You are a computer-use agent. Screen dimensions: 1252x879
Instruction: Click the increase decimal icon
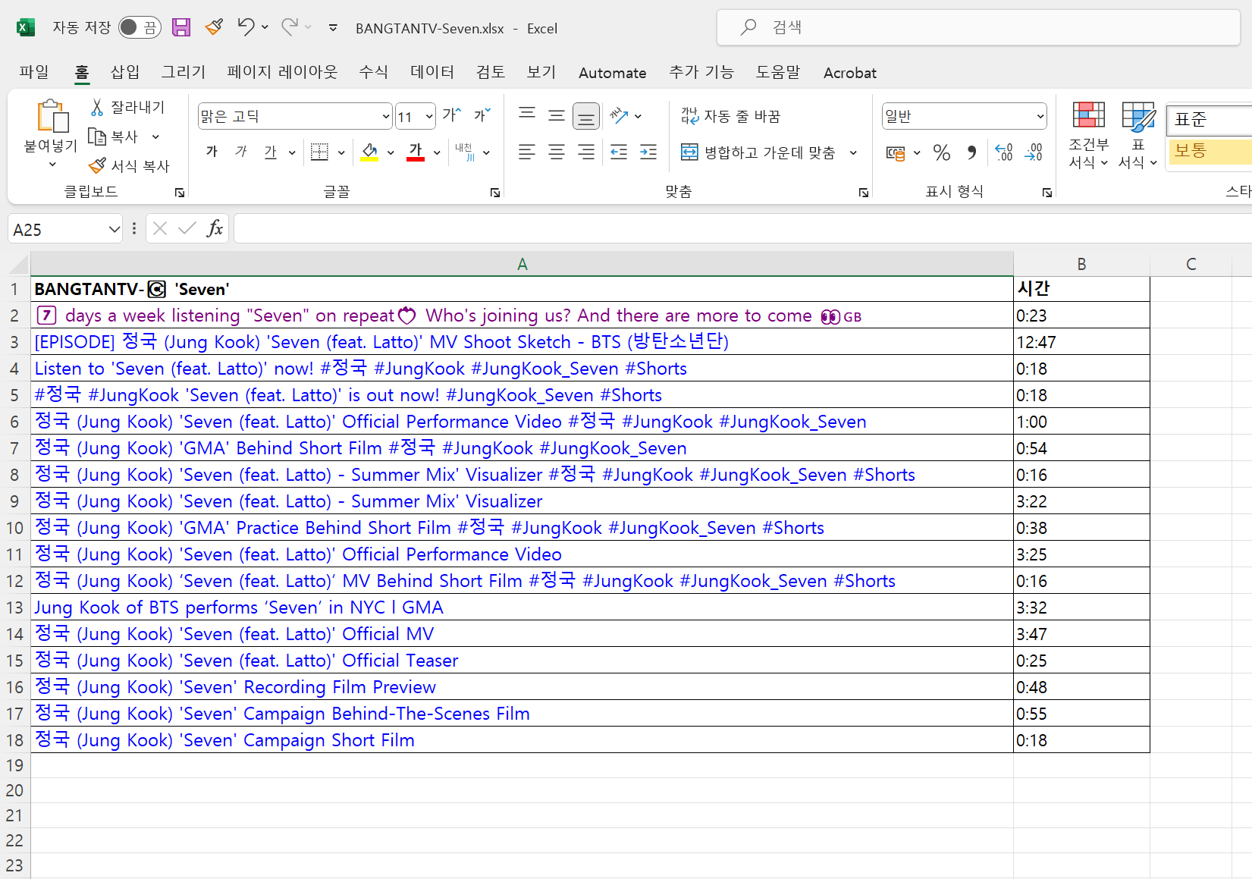tap(1004, 153)
